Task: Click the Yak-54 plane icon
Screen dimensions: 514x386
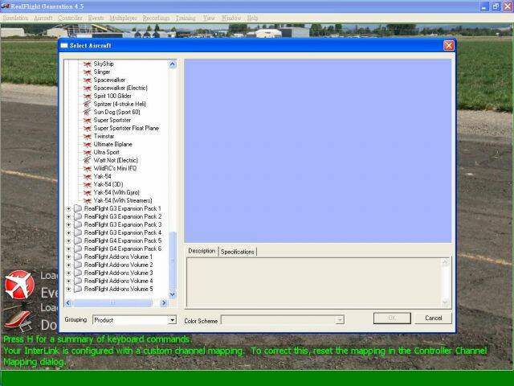Action: [x=88, y=177]
